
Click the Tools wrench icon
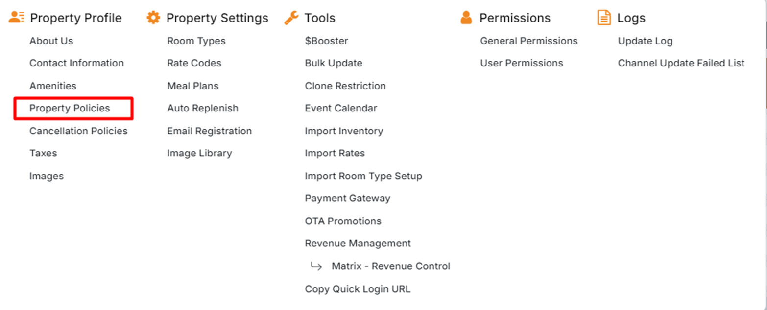point(291,18)
